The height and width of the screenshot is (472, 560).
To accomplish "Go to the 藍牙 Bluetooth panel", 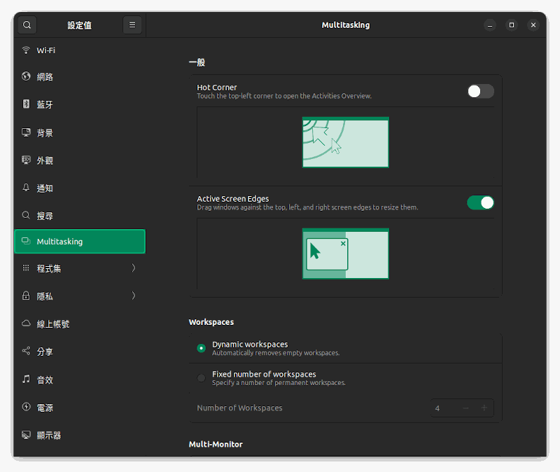I will tap(80, 104).
